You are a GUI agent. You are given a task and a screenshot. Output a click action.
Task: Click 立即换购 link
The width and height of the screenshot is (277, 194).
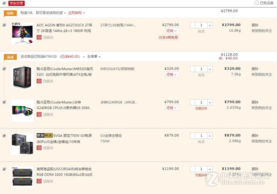[x=76, y=13]
